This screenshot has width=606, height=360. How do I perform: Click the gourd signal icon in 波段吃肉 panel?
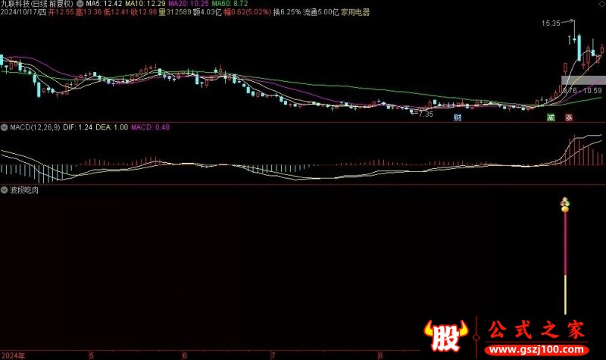[565, 205]
